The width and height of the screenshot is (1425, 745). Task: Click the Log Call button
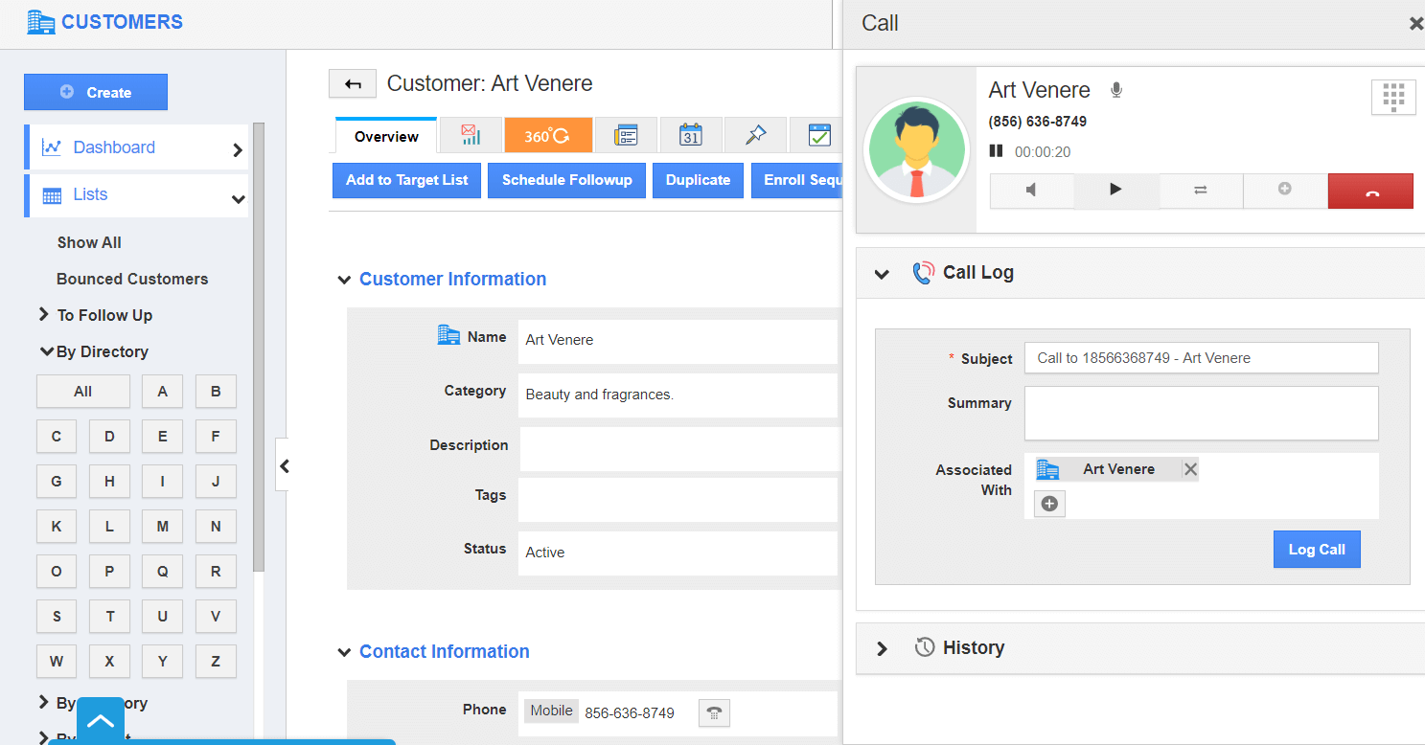point(1316,550)
